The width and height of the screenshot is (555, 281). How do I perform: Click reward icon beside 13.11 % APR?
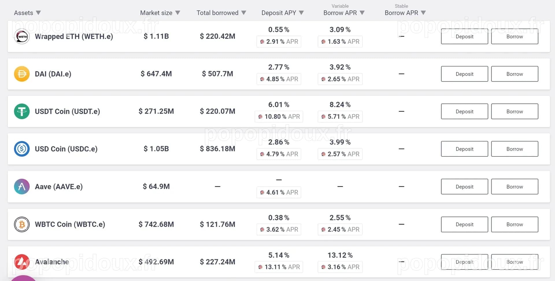(260, 267)
